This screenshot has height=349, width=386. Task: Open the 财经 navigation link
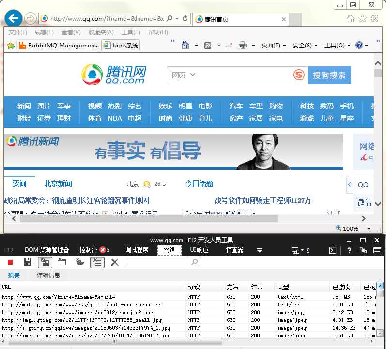tap(24, 118)
